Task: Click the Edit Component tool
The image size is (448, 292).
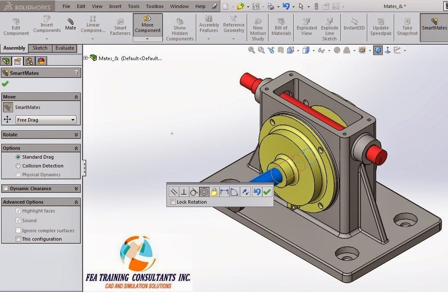Action: [x=16, y=27]
